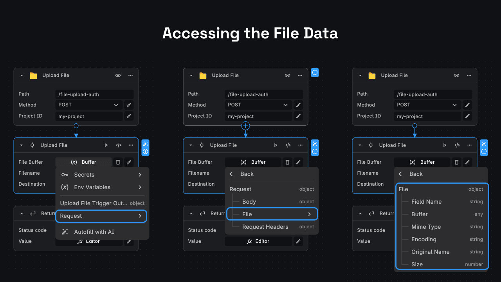This screenshot has width=501, height=282.
Task: Click the plus connector between middle nodes
Action: coord(245,126)
